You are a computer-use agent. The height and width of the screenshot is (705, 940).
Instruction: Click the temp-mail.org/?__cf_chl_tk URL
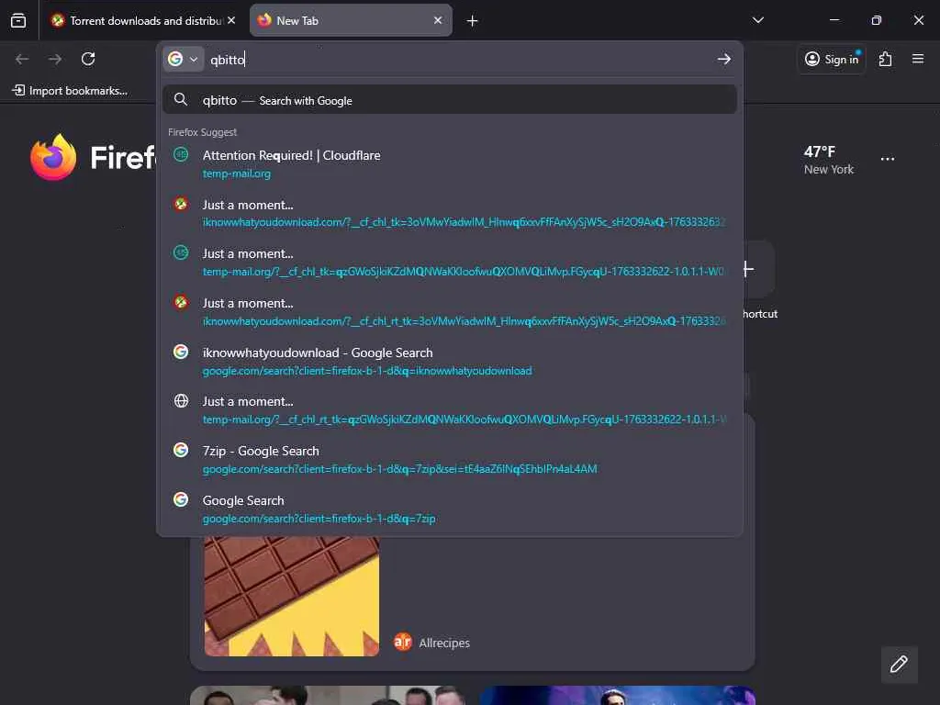pos(463,272)
